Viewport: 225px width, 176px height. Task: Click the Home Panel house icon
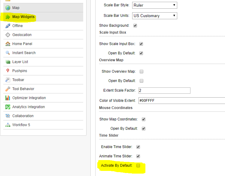click(x=8, y=44)
